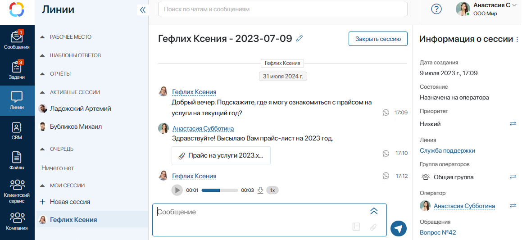
Task: Open Задачи section in sidebar
Action: coord(17,71)
